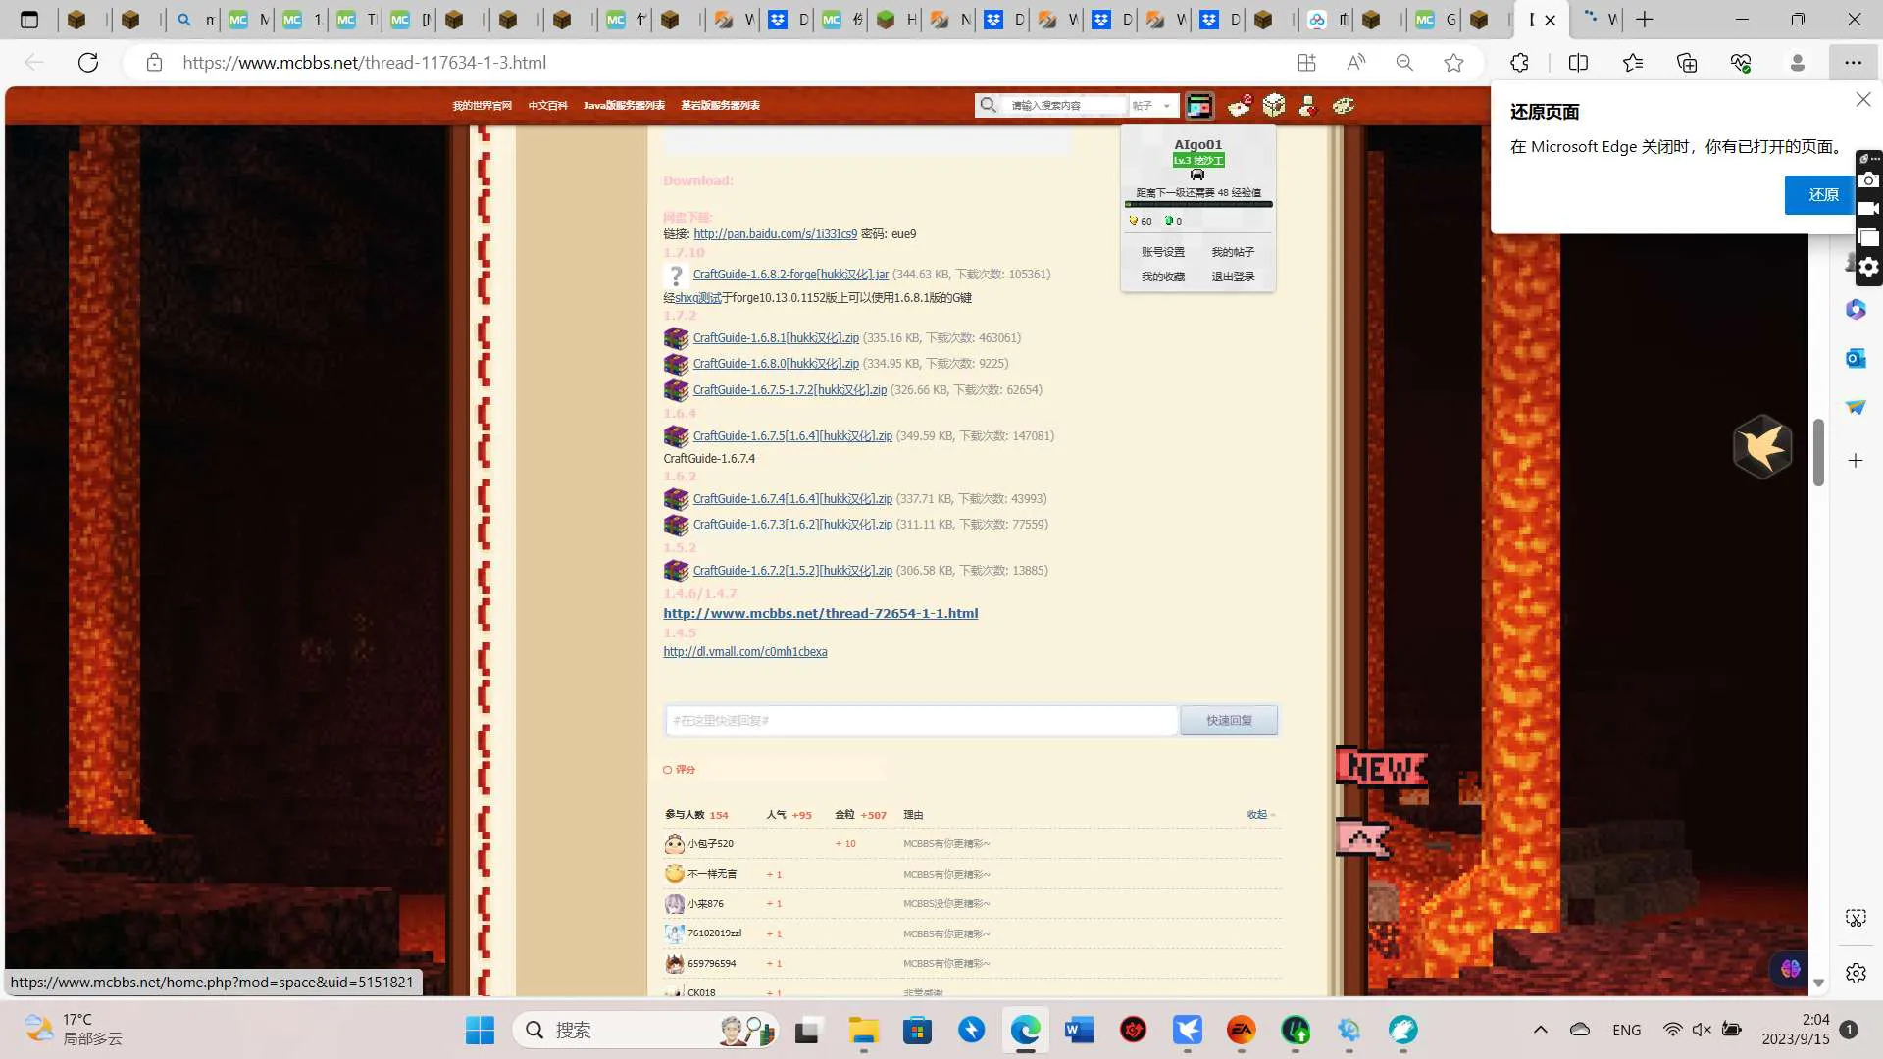1883x1059 pixels.
Task: Open 我的收藏 in user popup
Action: (x=1163, y=277)
